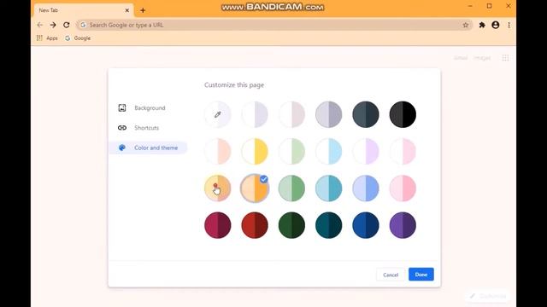Maximize the Chrome window
Image resolution: width=547 pixels, height=307 pixels.
point(490,6)
